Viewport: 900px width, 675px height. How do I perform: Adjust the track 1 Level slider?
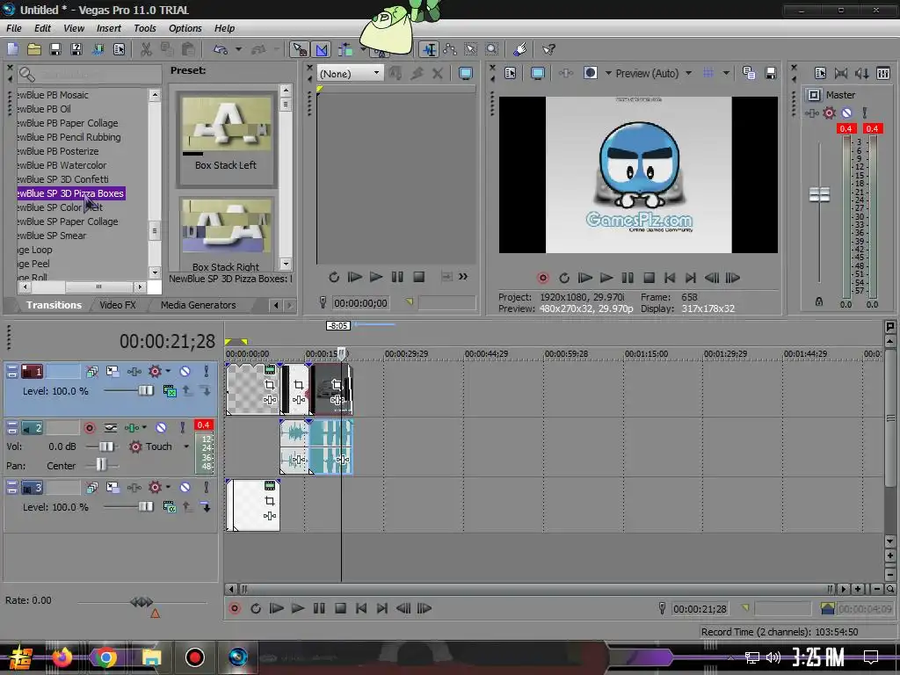(x=146, y=391)
